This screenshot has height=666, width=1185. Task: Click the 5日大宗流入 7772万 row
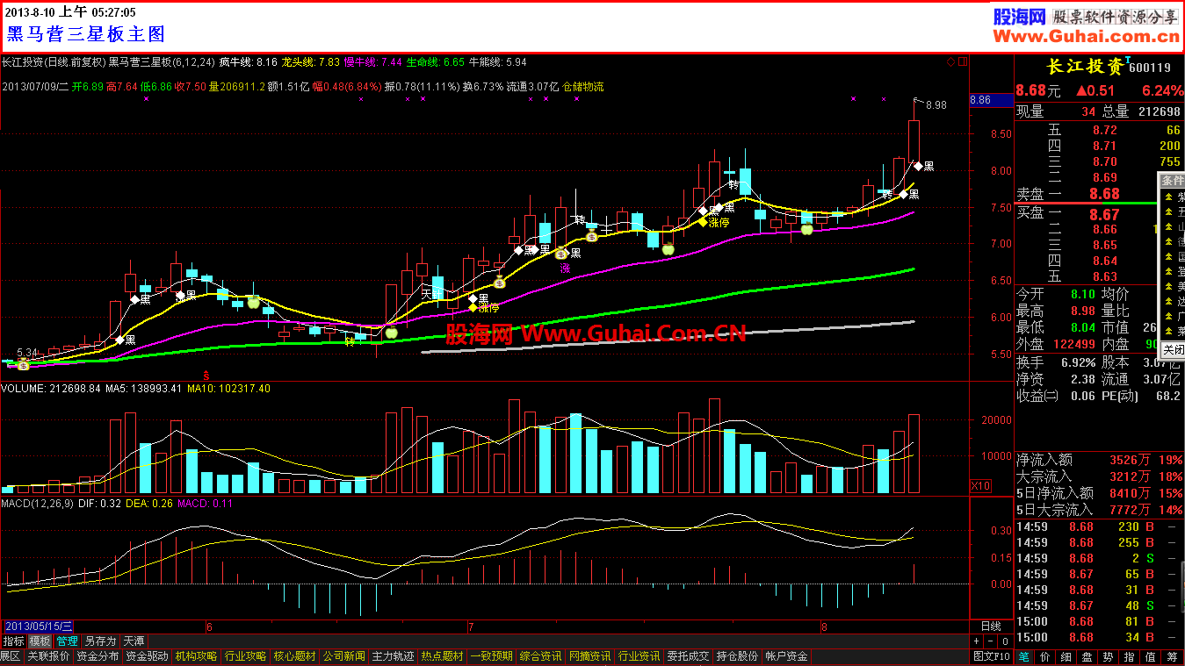coord(1099,509)
